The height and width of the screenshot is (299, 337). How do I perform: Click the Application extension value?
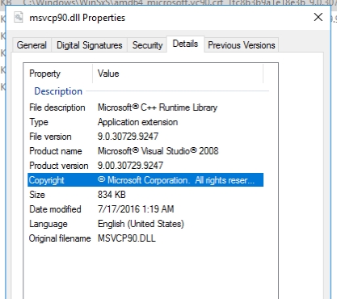(137, 122)
